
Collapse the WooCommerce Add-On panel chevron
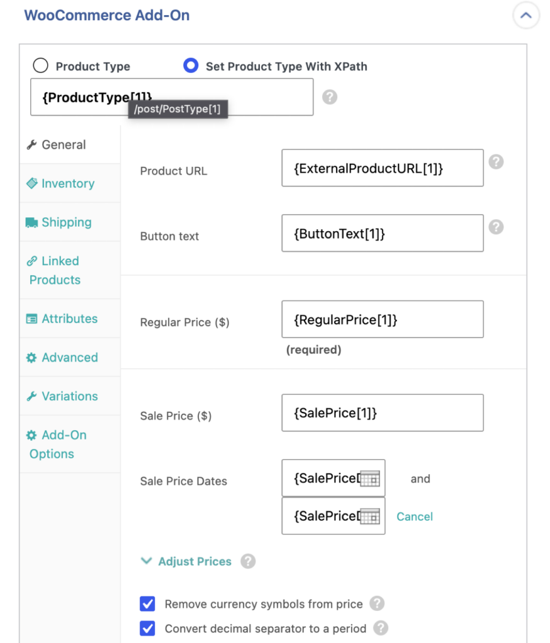coord(526,16)
